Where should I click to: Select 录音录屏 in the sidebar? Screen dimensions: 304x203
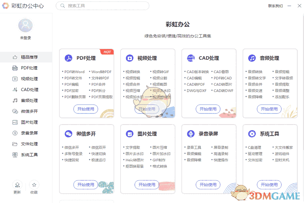(26, 133)
